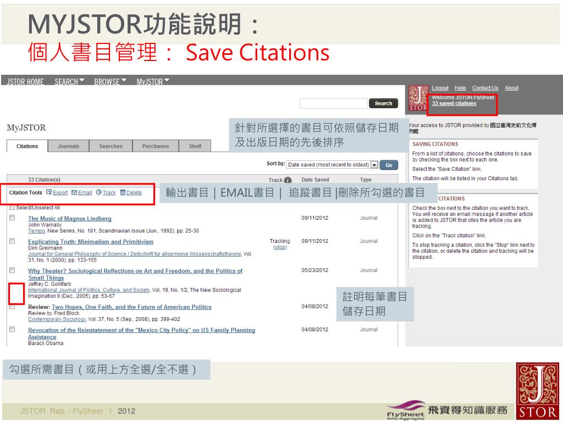Click the Type column header
Screen dimensions: 563x422
(366, 180)
